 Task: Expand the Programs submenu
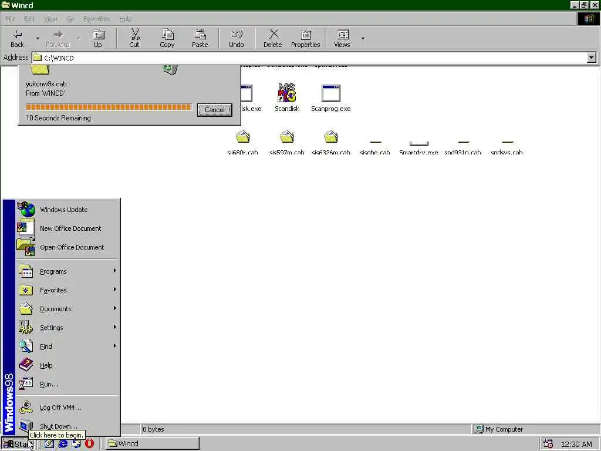(67, 271)
